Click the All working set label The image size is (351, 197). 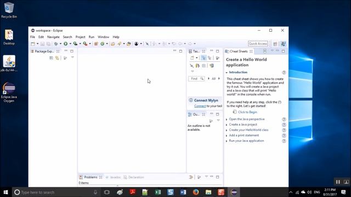click(x=213, y=79)
